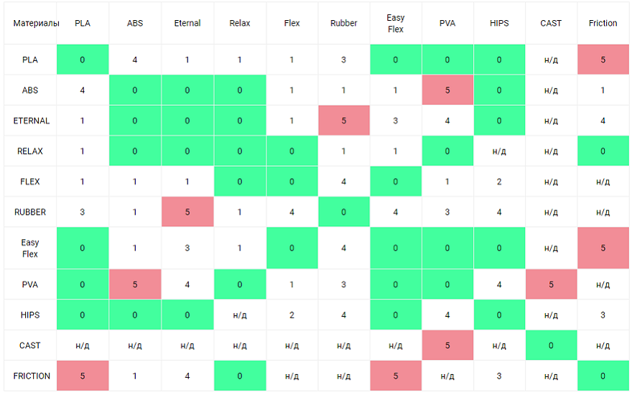
Task: Select ETERNAL row's red Rubber cell
Action: [344, 121]
